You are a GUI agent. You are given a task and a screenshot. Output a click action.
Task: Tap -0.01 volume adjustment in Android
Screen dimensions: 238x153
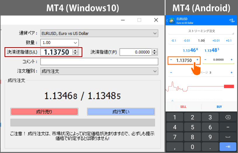(187, 41)
